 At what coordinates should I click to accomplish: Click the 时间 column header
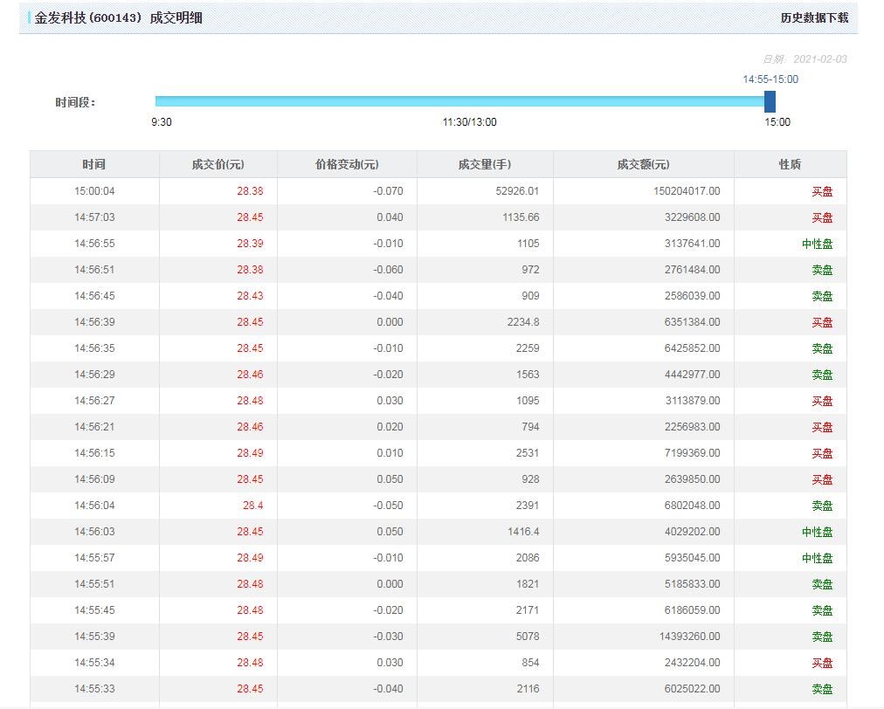(94, 164)
